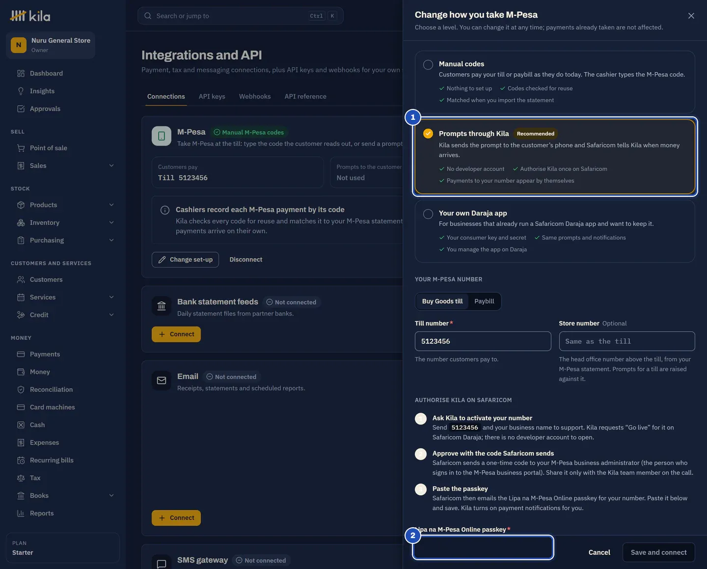Screen dimensions: 707x569
Task: Open the Dashboard icon in the sidebar
Action: pos(21,73)
